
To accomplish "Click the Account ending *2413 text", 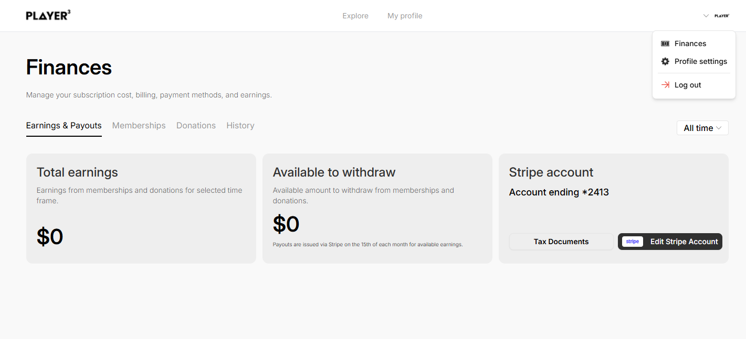I will (559, 192).
